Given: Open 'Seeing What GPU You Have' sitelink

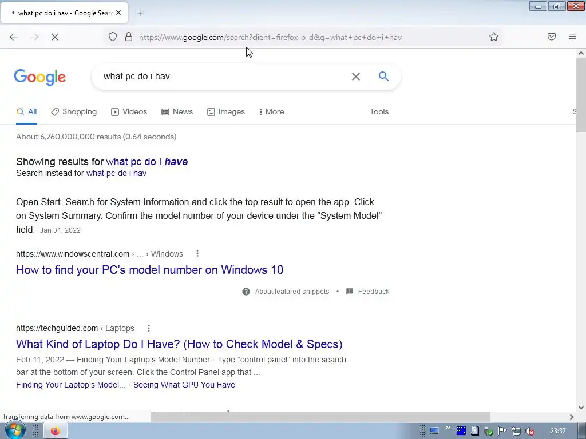Looking at the screenshot, I should click(x=184, y=385).
